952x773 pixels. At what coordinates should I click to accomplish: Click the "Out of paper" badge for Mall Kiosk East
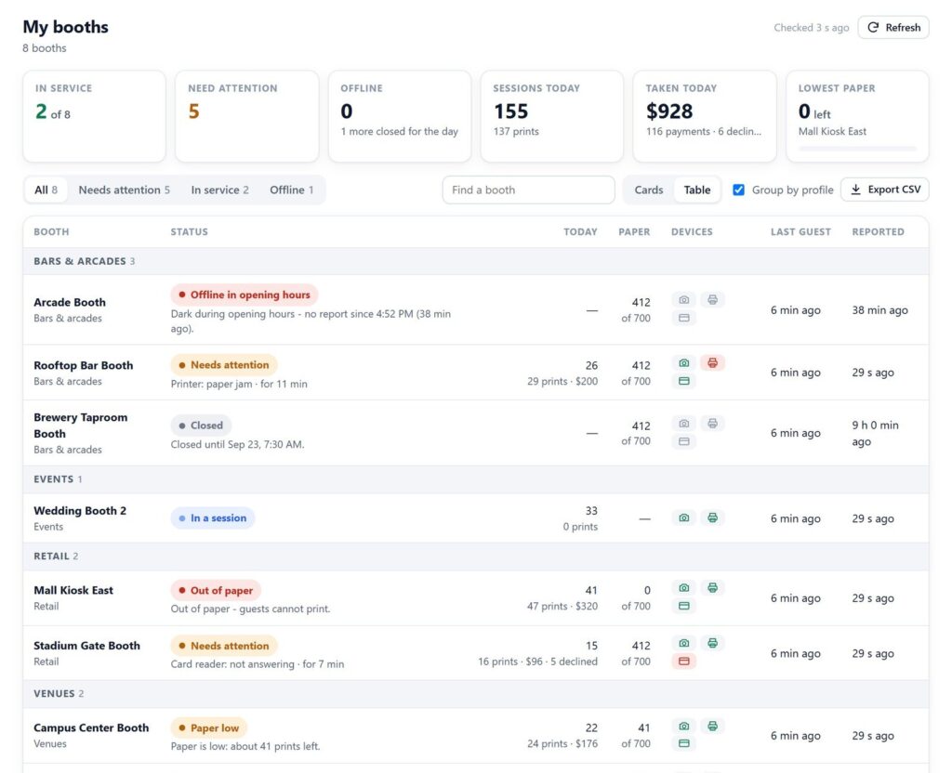coord(216,590)
